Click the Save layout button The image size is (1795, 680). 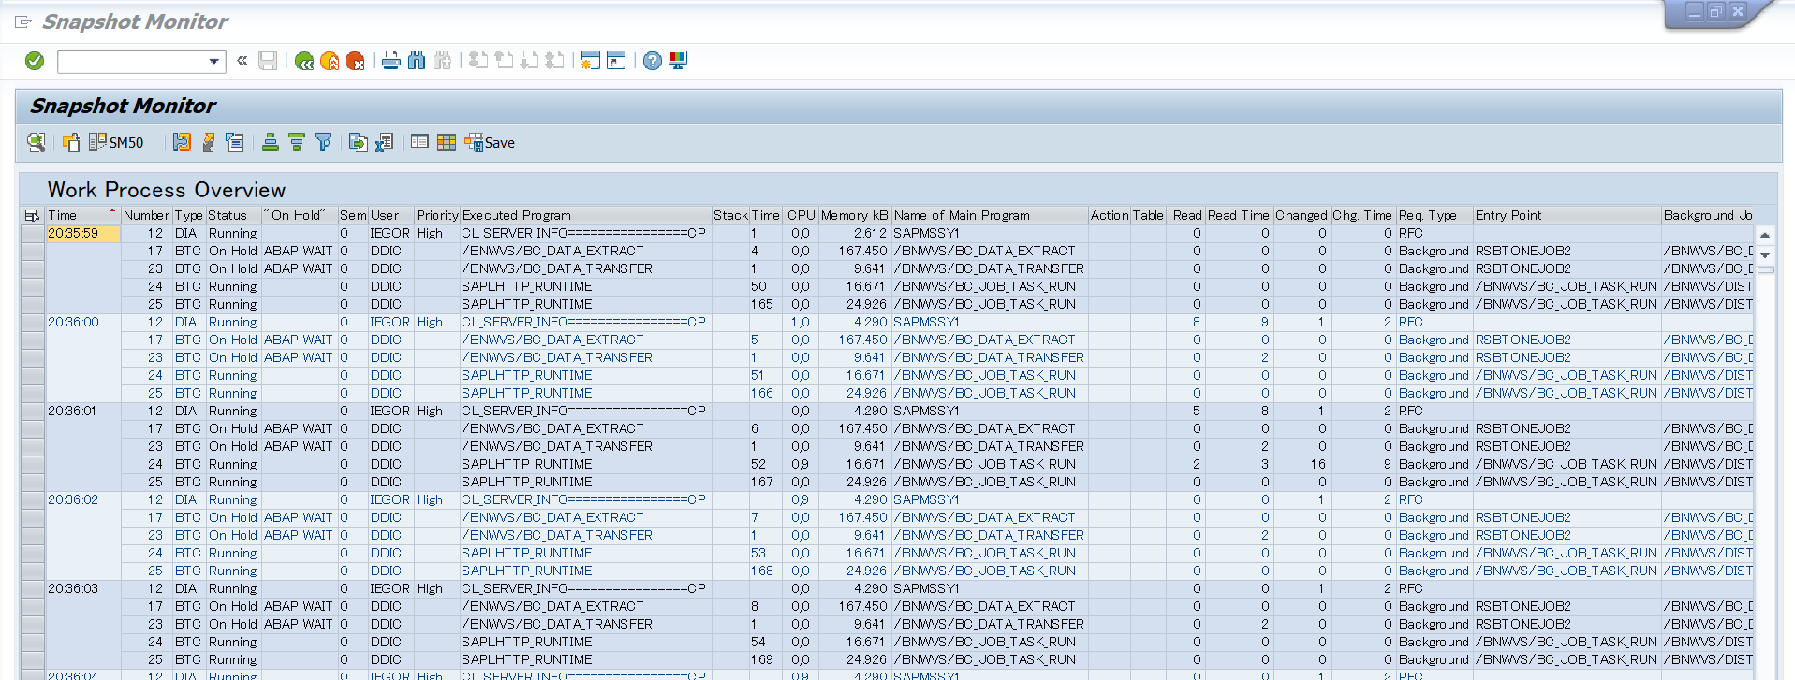click(x=490, y=142)
